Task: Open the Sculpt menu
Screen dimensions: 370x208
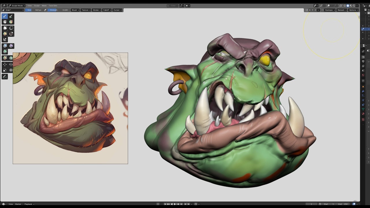Action: [37, 6]
